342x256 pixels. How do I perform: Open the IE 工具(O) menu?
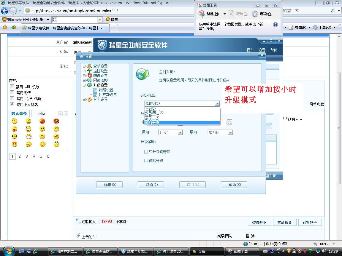point(324,28)
